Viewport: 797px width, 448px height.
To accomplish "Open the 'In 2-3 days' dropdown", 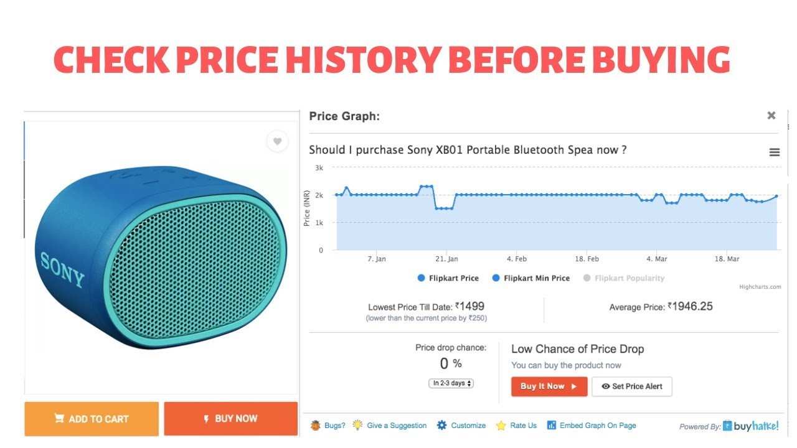I will pos(451,383).
